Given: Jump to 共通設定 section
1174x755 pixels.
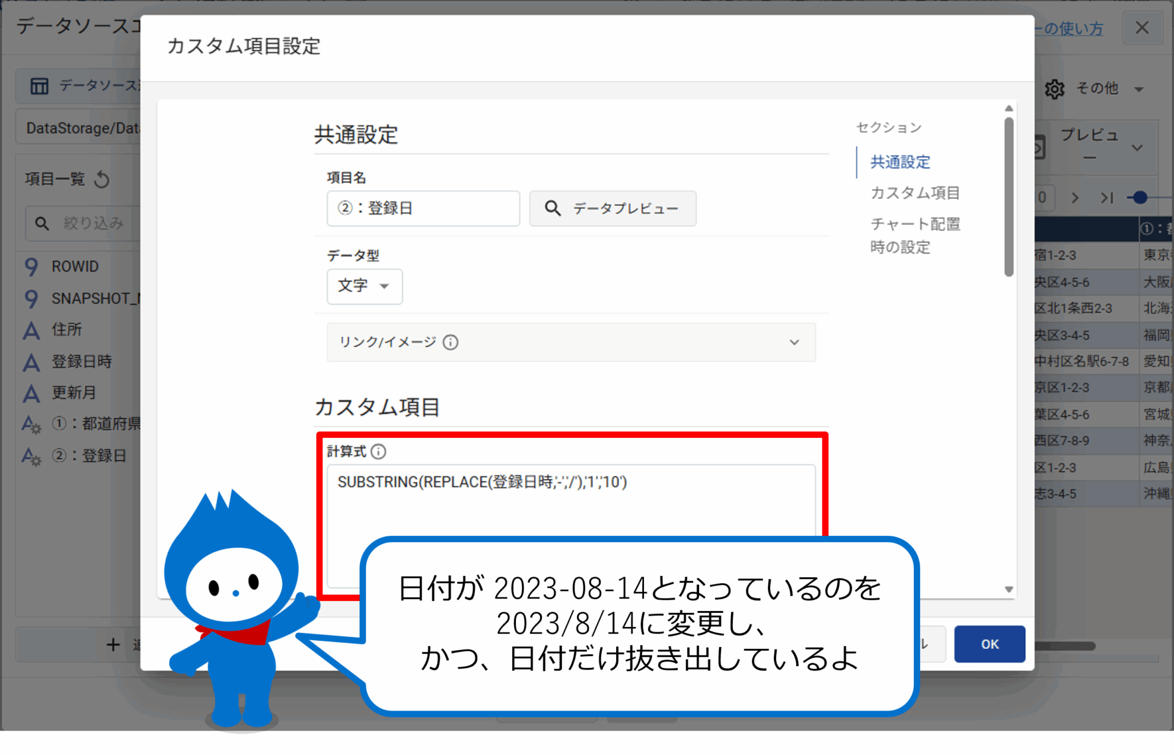Looking at the screenshot, I should (899, 162).
